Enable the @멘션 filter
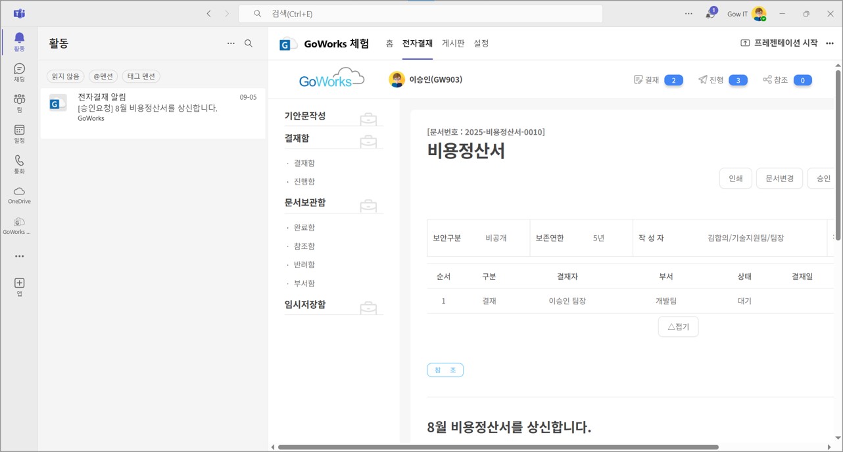 (x=103, y=76)
